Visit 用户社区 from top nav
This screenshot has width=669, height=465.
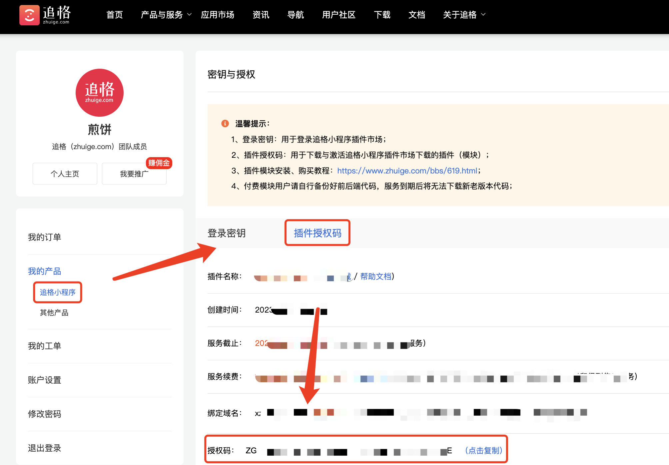[339, 15]
